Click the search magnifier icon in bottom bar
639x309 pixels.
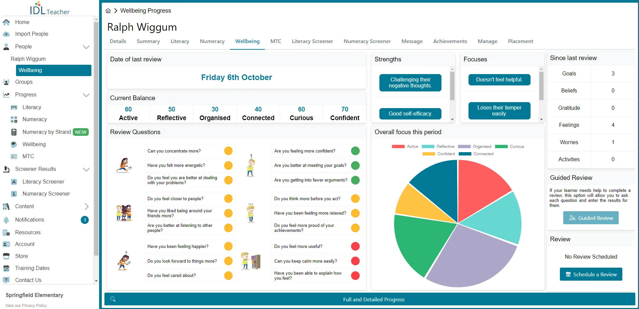113,299
